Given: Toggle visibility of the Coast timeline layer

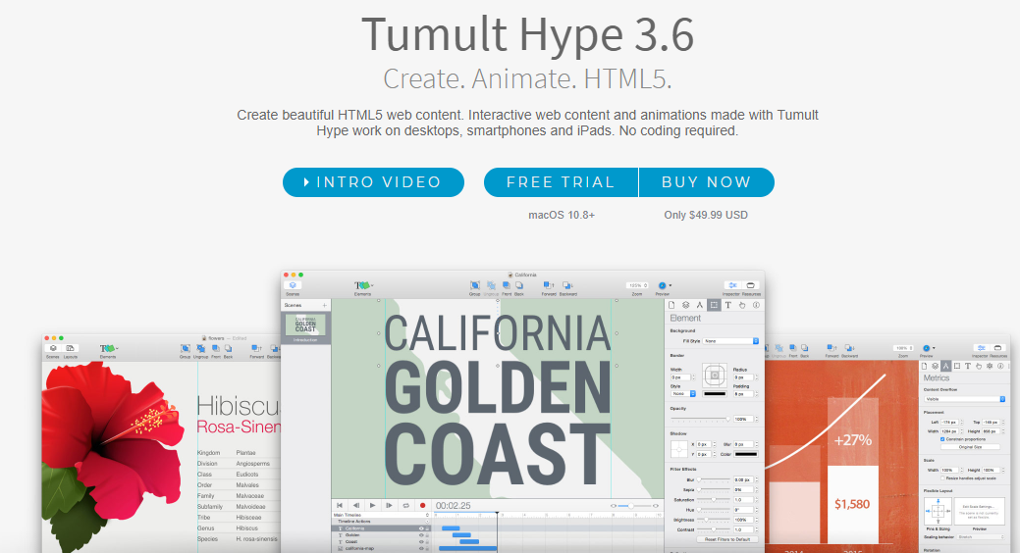Looking at the screenshot, I should pyautogui.click(x=421, y=542).
